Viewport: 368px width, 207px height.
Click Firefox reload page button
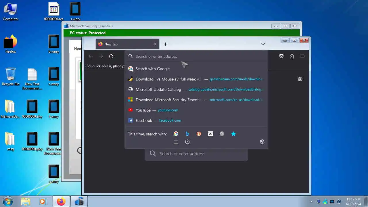pos(111,56)
